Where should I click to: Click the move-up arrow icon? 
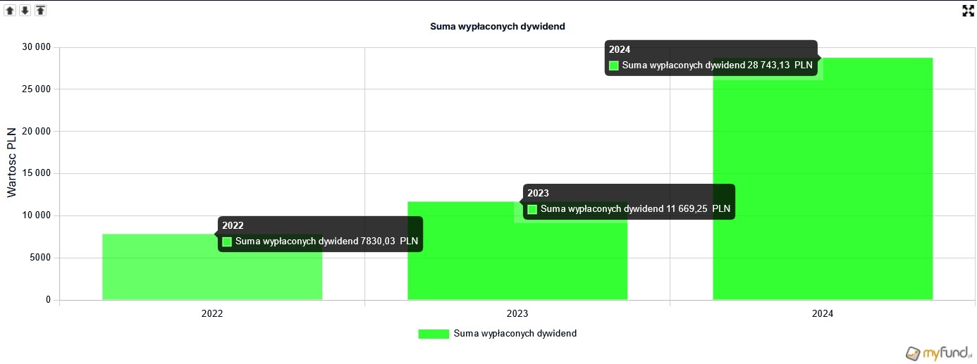10,11
